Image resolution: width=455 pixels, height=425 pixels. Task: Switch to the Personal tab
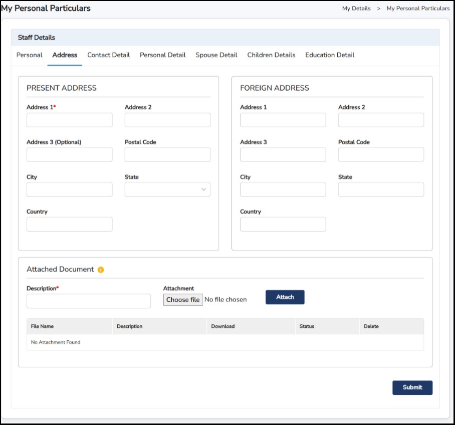pos(30,55)
